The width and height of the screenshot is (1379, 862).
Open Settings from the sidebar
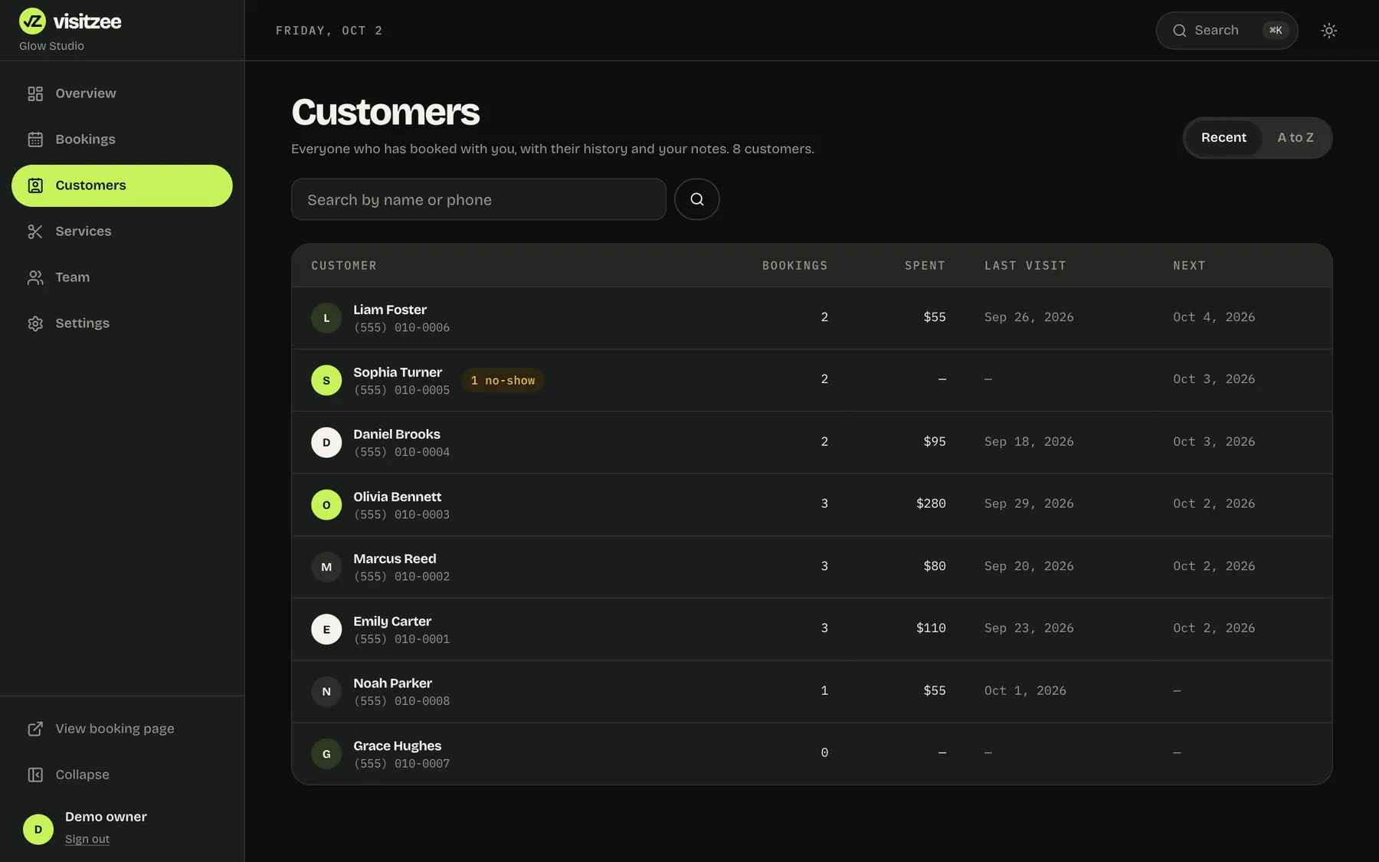click(x=122, y=323)
